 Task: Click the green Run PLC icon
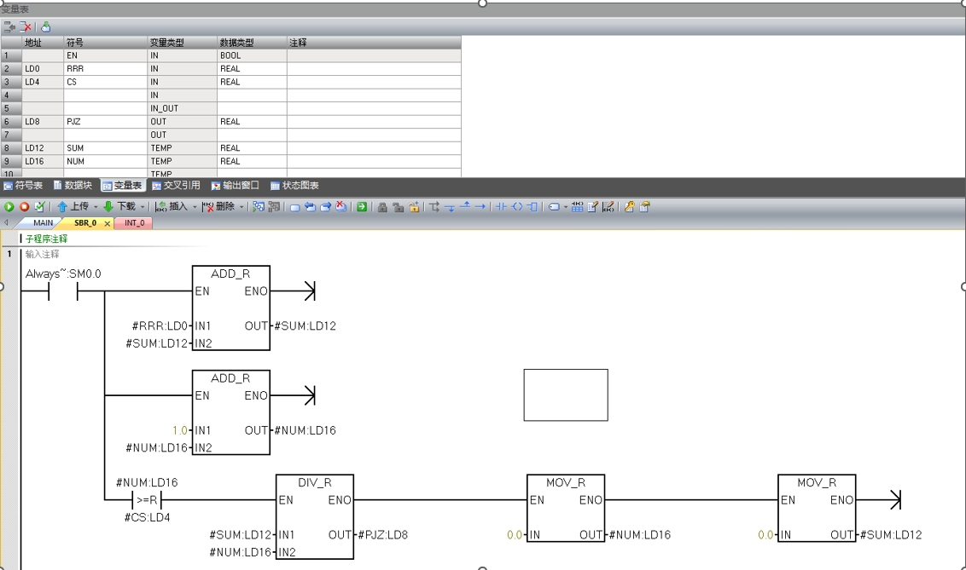click(x=9, y=207)
